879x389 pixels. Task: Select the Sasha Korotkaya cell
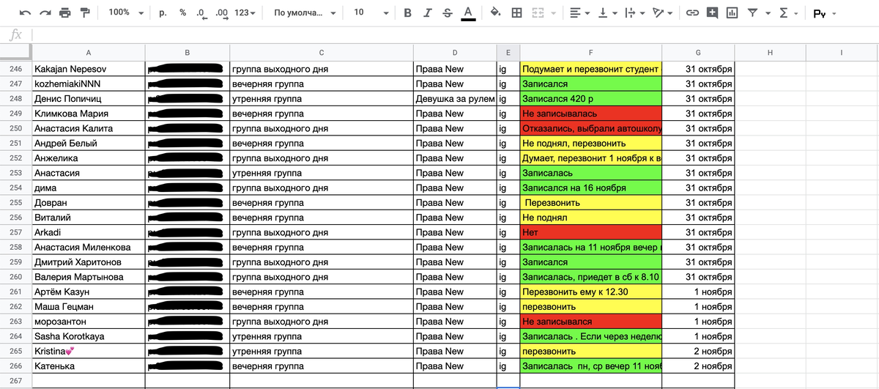tap(89, 336)
